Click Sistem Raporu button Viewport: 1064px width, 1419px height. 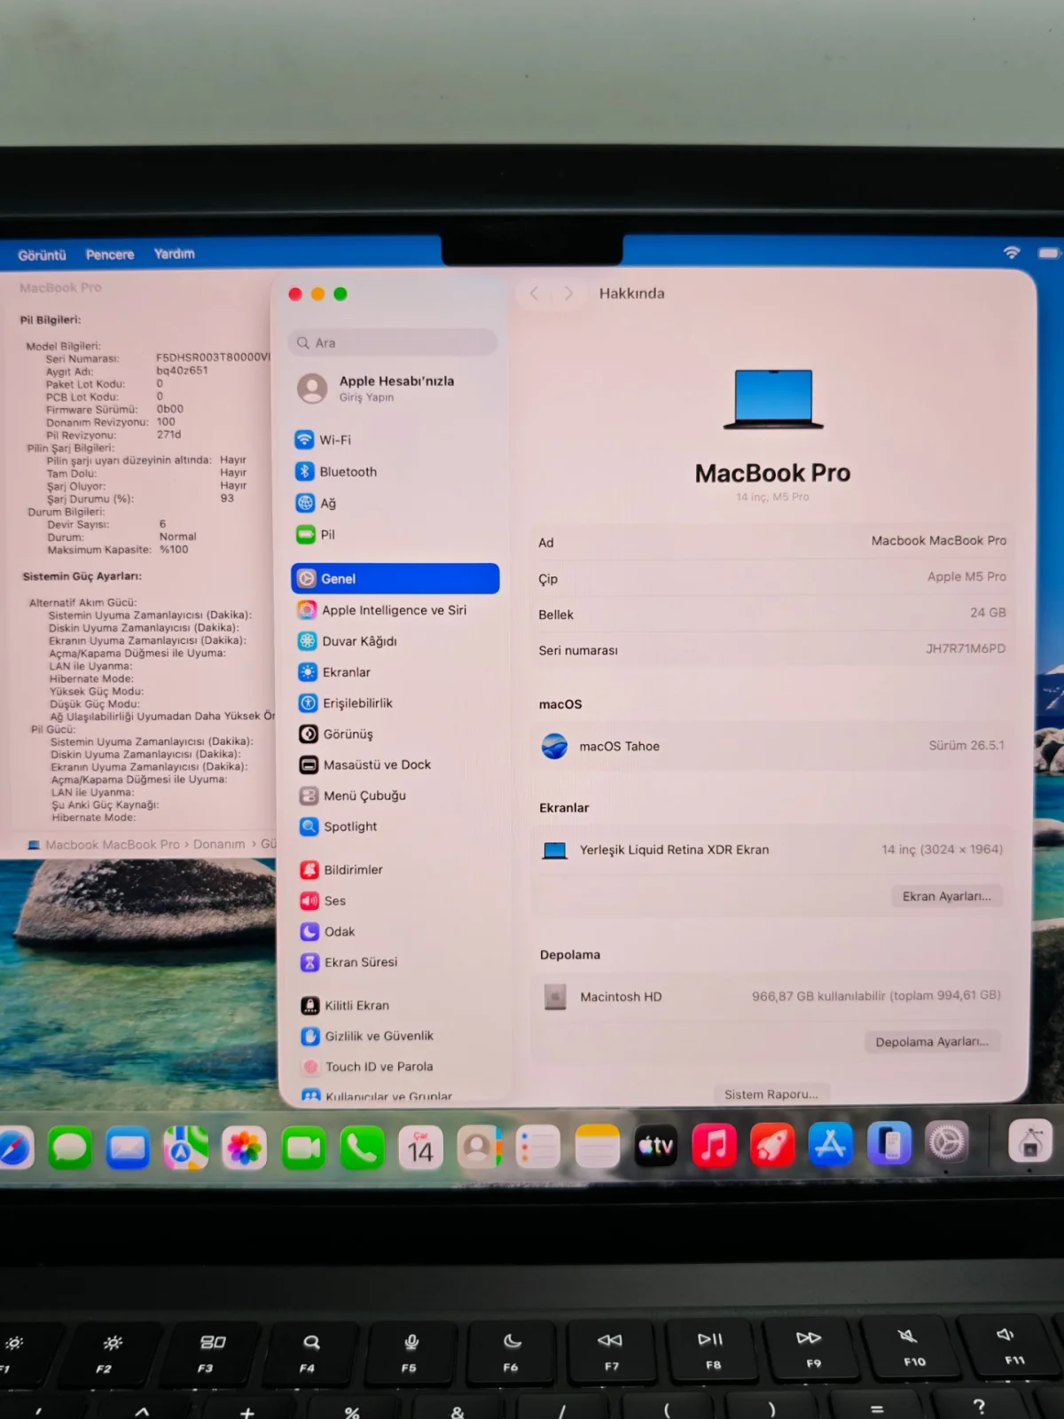click(771, 1094)
